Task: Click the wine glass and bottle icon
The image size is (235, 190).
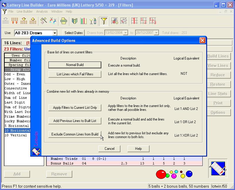Action: [93, 21]
